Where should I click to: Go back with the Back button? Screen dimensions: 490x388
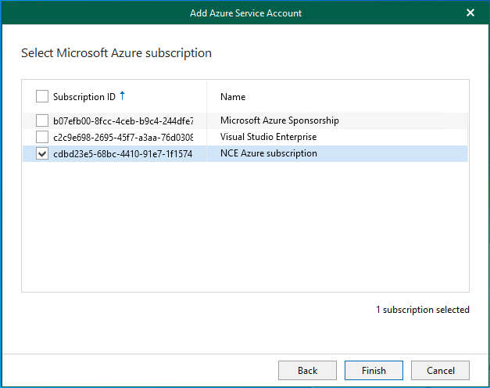tap(307, 370)
